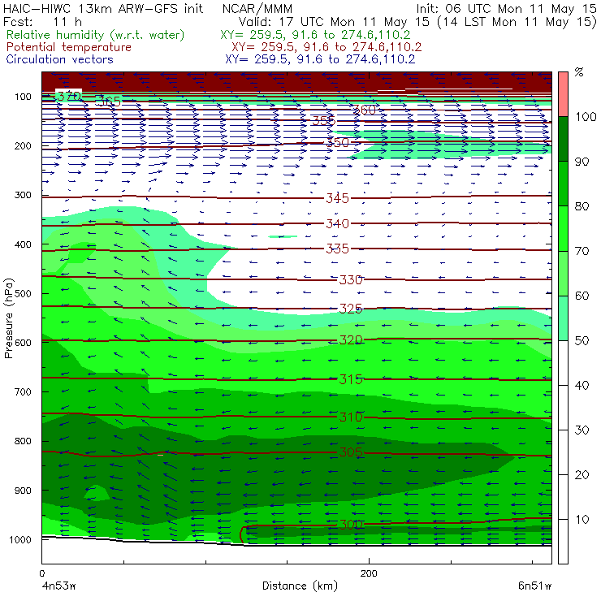The height and width of the screenshot is (601, 601).
Task: Click the 80–90 green colorbar segment
Action: tap(563, 184)
